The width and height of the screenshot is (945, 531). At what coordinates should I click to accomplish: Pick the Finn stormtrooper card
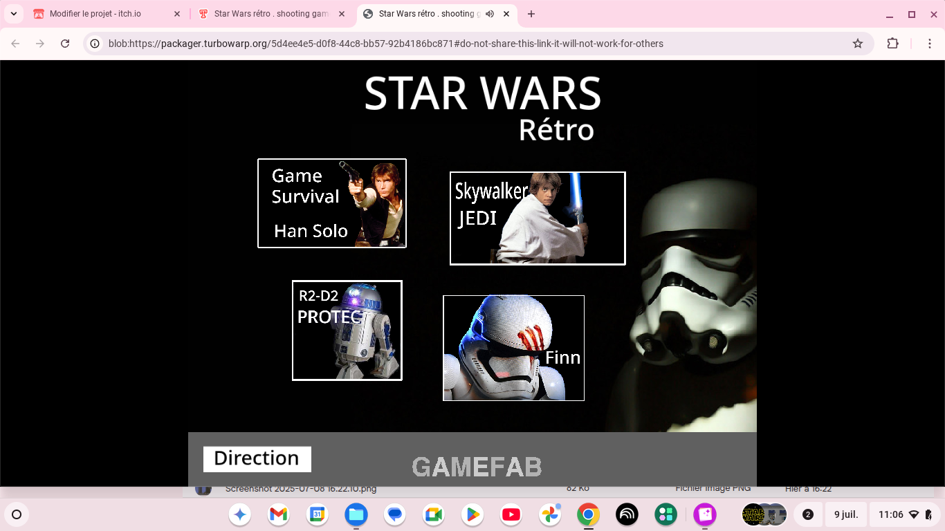point(513,348)
